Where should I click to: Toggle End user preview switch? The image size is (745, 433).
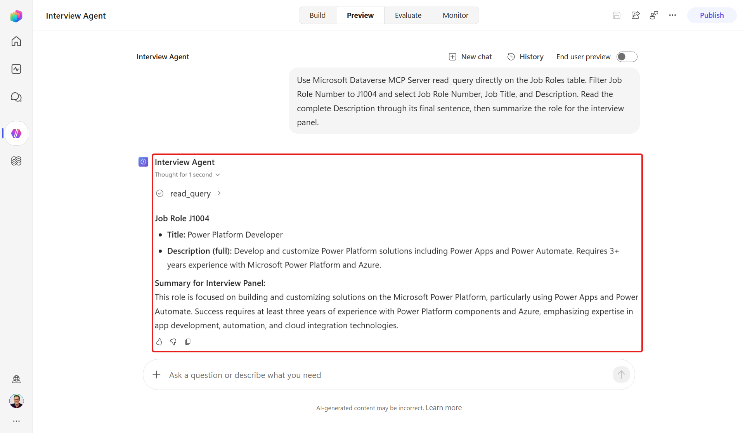coord(627,57)
